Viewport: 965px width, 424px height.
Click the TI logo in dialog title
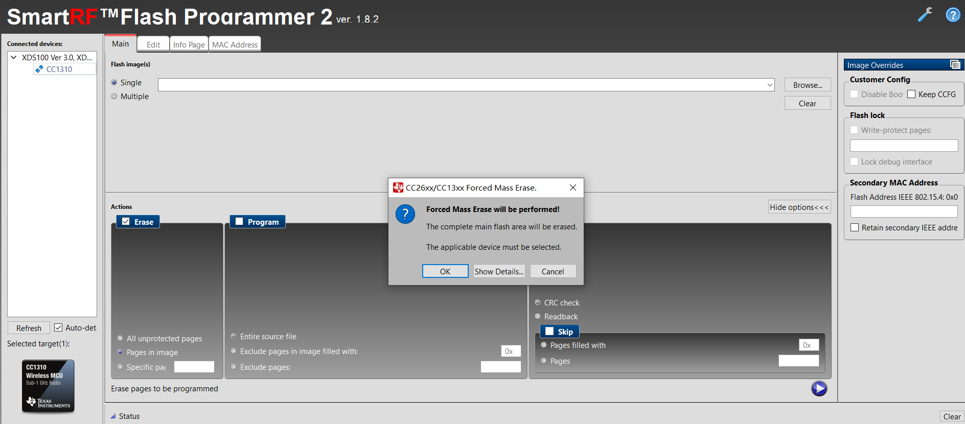point(398,187)
